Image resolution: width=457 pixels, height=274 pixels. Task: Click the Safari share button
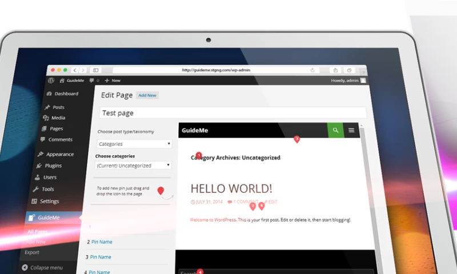pyautogui.click(x=335, y=70)
